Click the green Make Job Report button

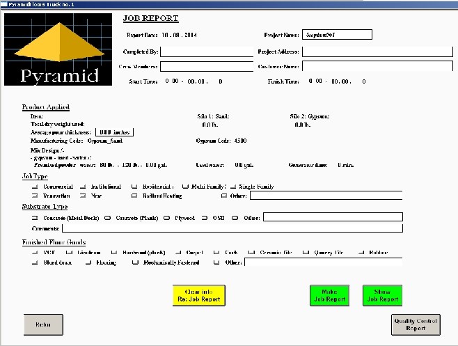(329, 295)
